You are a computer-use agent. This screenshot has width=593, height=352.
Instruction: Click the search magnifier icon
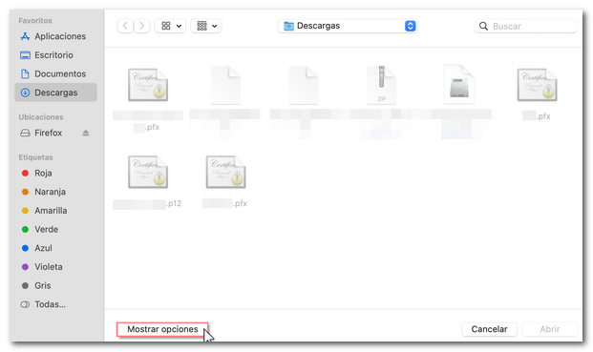point(483,26)
